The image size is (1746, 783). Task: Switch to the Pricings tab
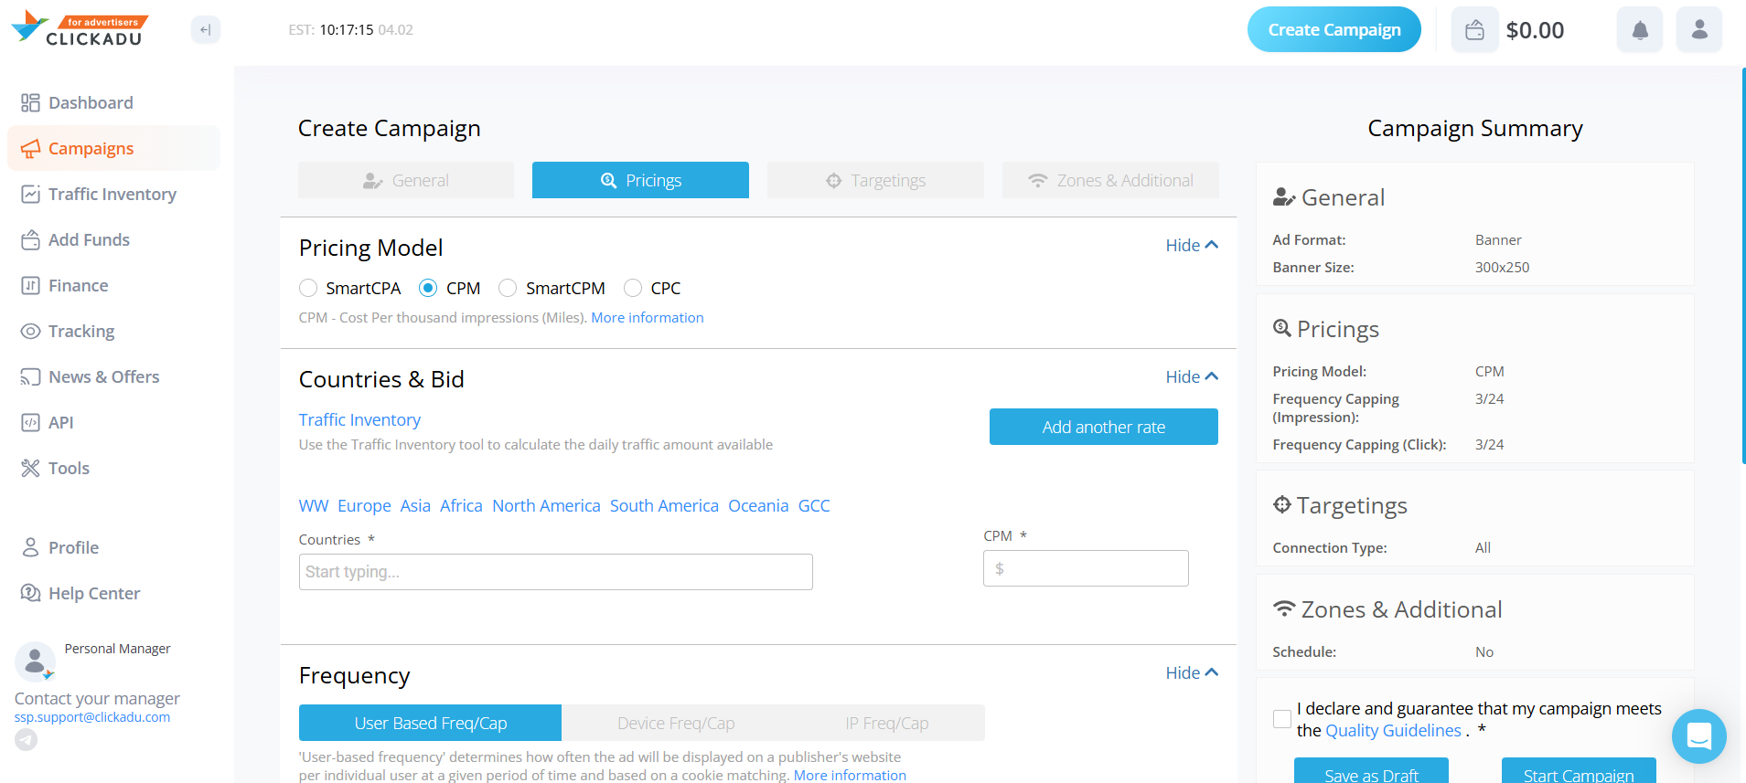point(640,180)
